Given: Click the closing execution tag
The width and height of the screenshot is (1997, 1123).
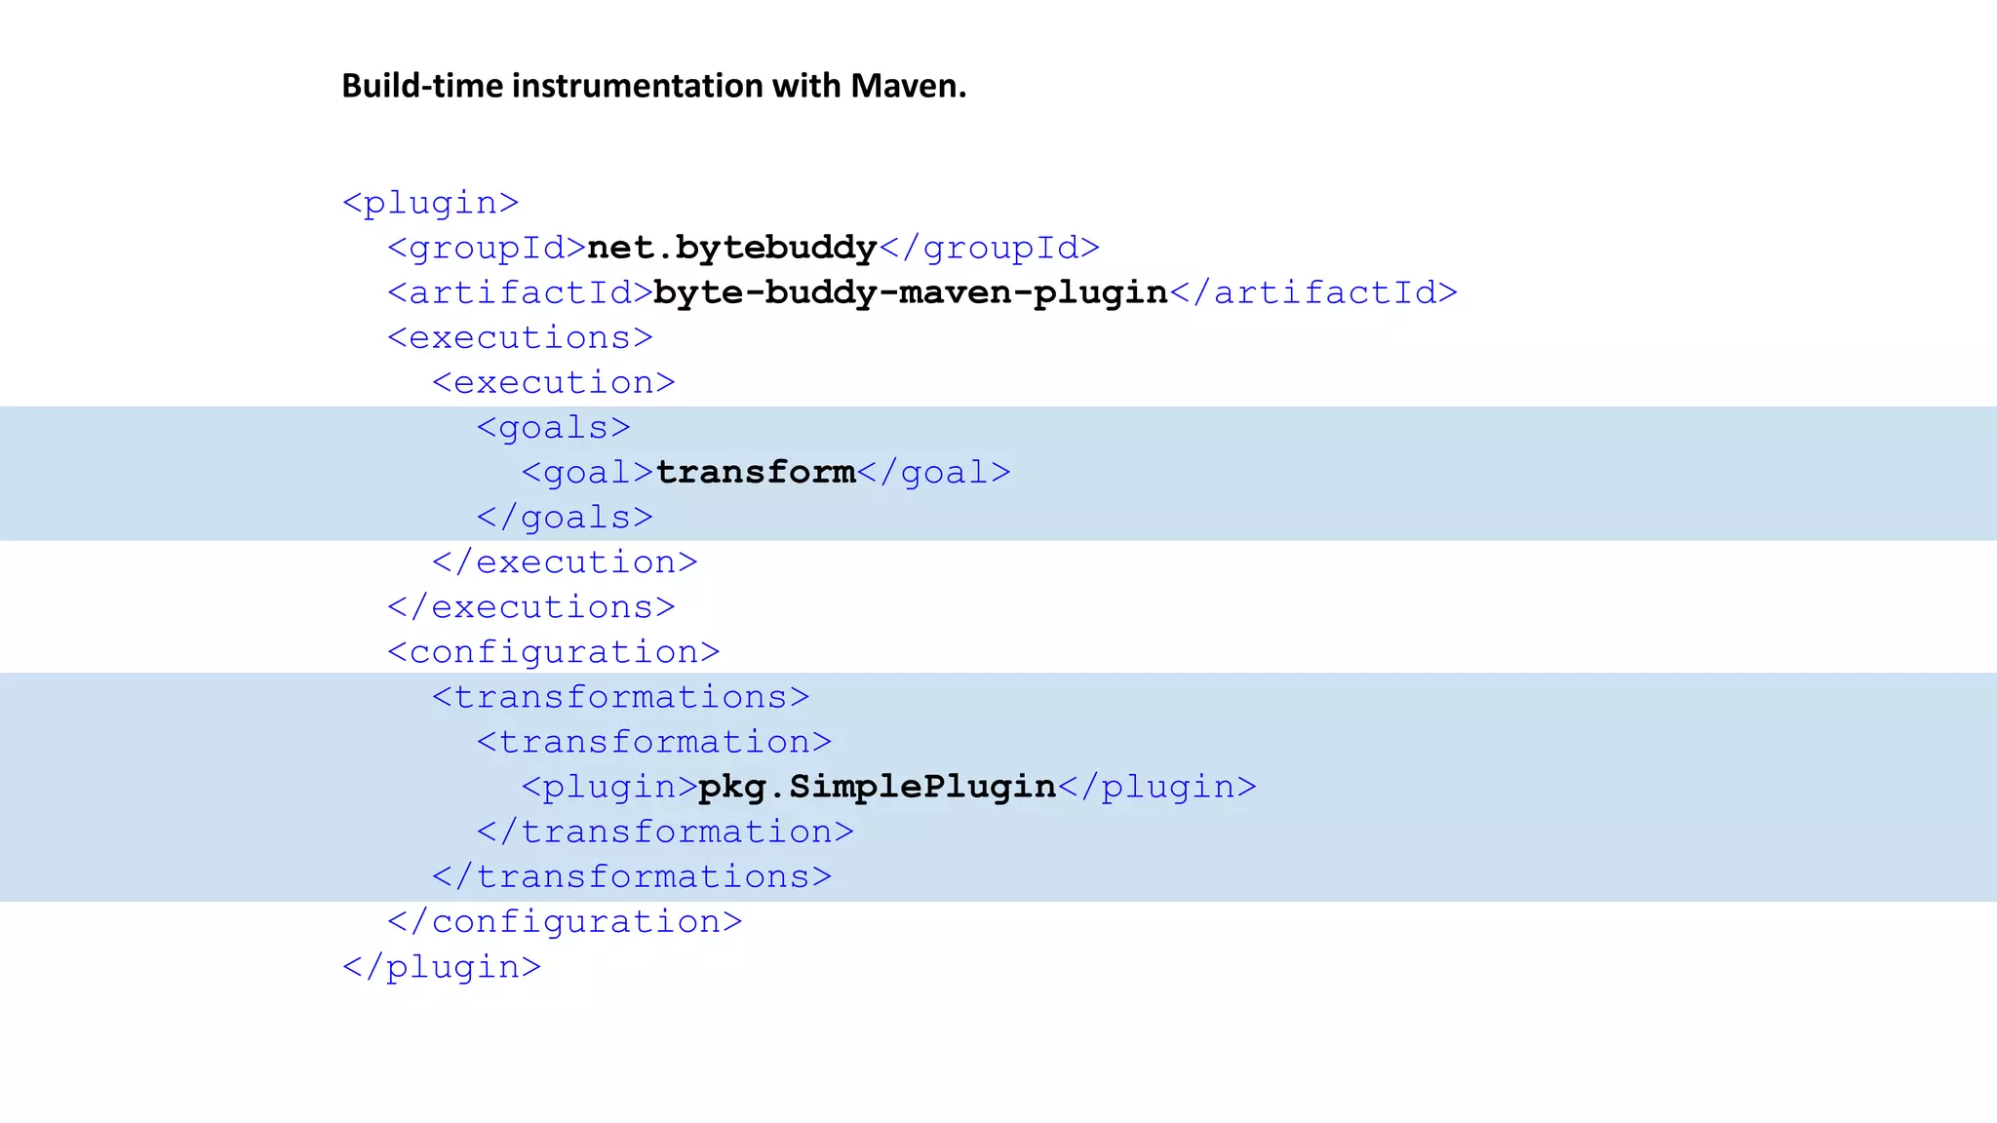Looking at the screenshot, I should 565,561.
